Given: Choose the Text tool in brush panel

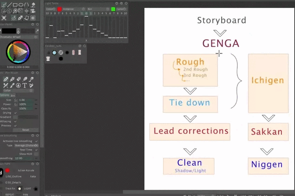Looking at the screenshot, I should [25, 85].
